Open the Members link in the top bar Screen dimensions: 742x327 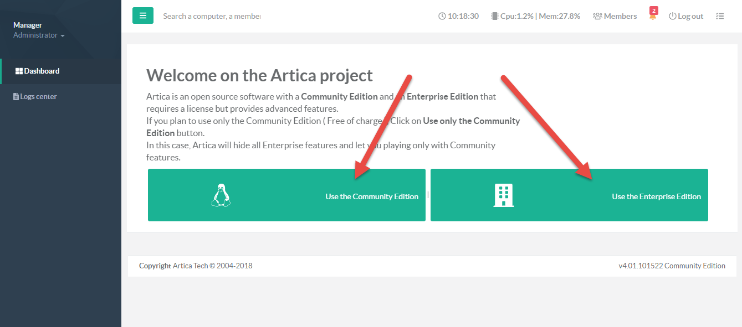[x=615, y=16]
